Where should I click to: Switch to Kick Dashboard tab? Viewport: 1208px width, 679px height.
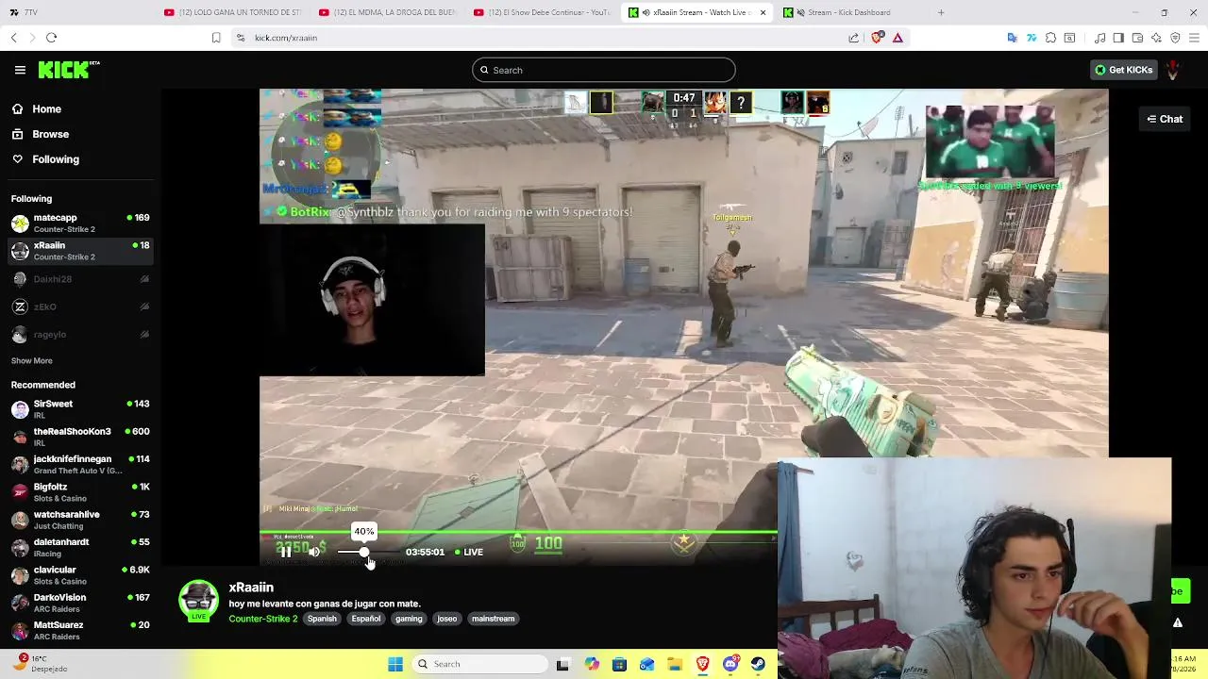tap(849, 12)
